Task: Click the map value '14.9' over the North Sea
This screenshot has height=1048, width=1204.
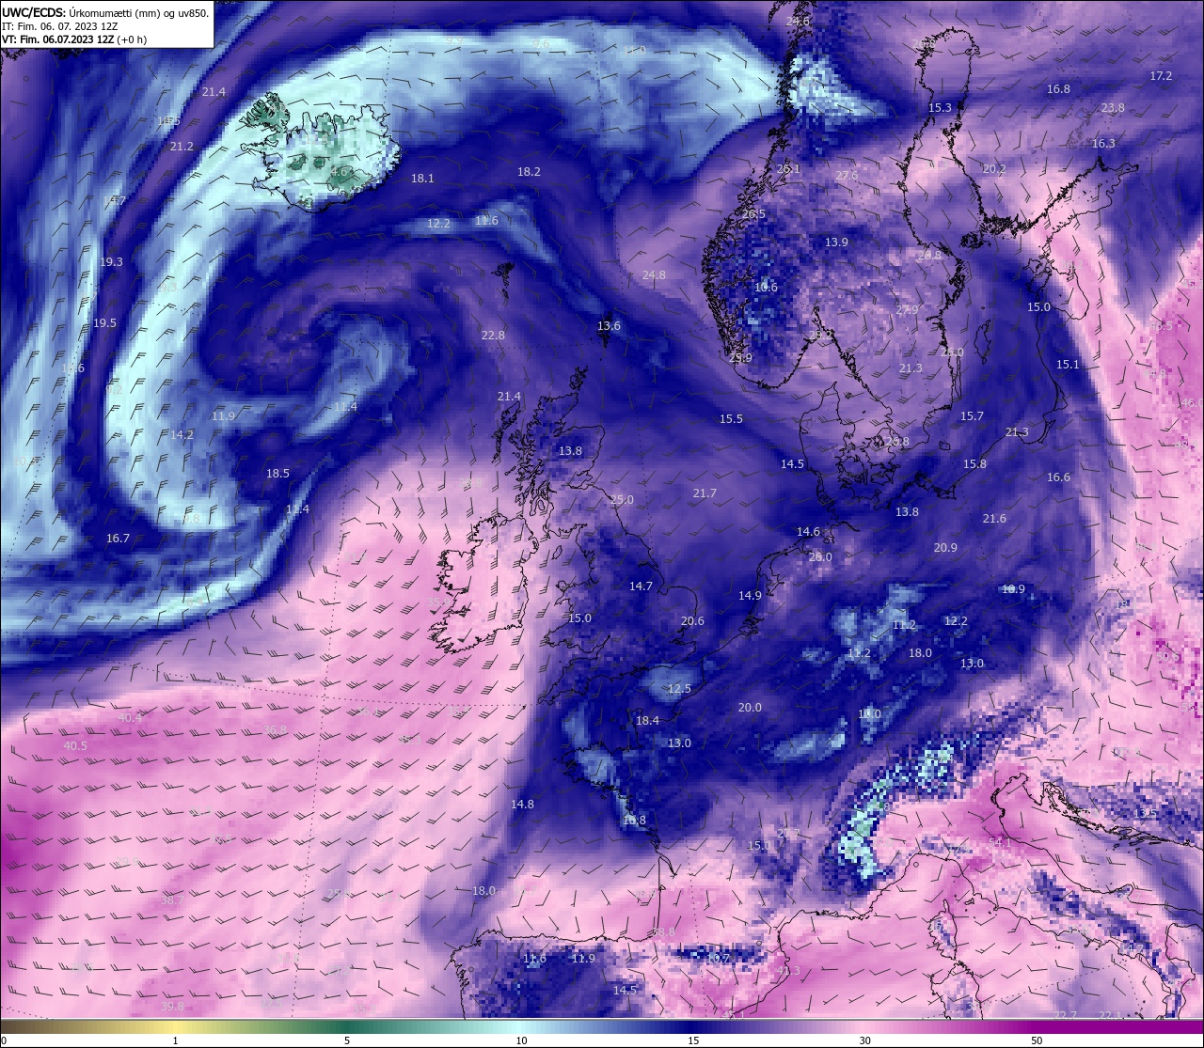Action: point(750,596)
